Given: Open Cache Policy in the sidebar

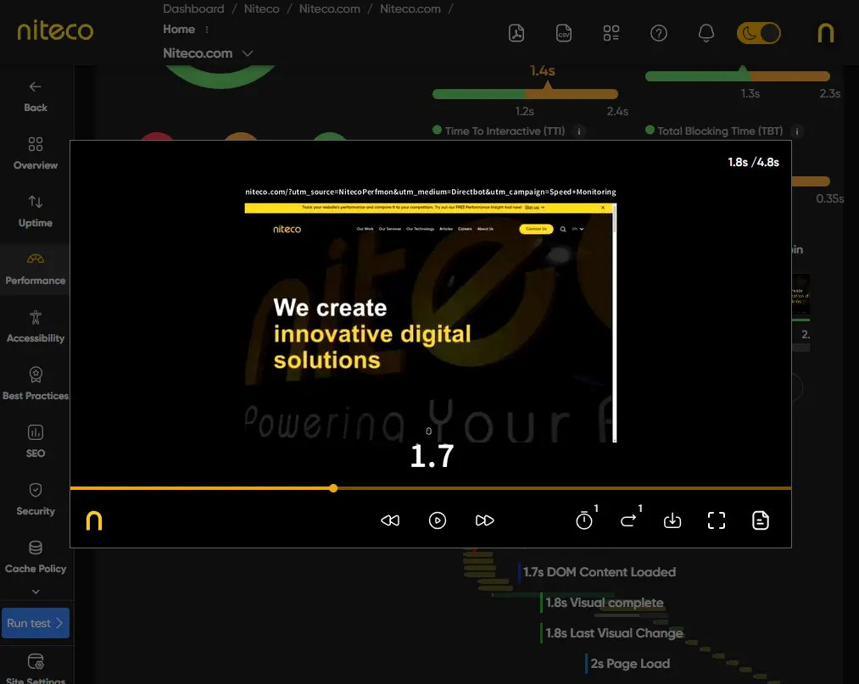Looking at the screenshot, I should 35,557.
